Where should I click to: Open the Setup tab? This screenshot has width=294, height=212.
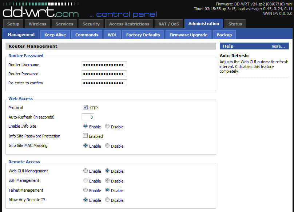tap(13, 24)
